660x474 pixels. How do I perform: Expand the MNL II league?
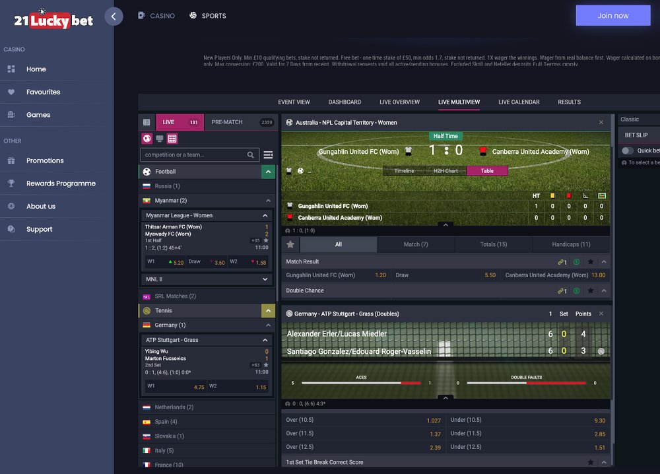click(x=265, y=279)
